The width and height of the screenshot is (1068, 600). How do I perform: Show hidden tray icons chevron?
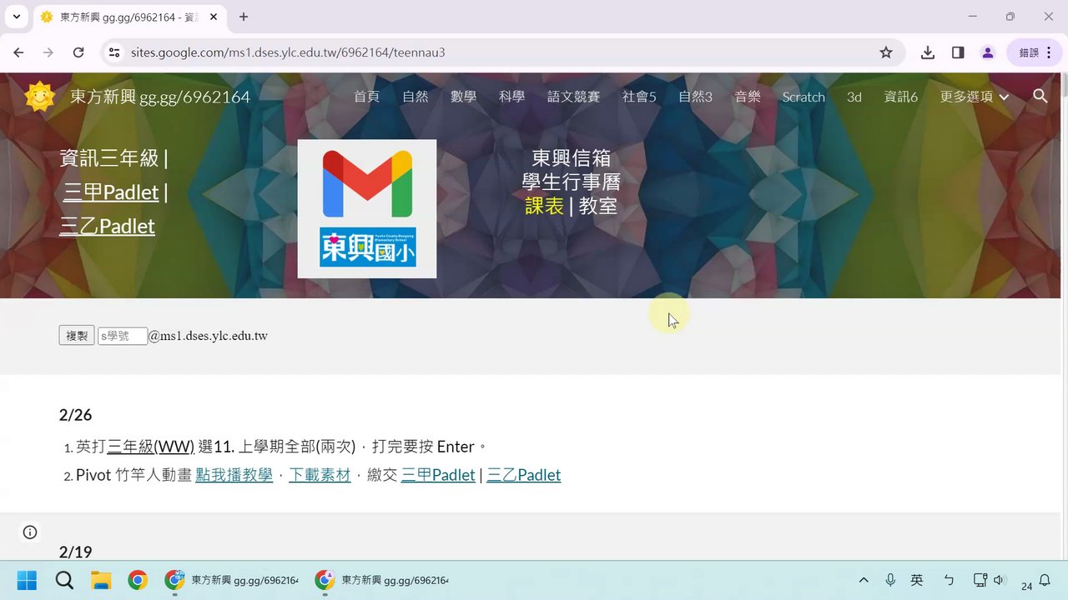(x=864, y=580)
